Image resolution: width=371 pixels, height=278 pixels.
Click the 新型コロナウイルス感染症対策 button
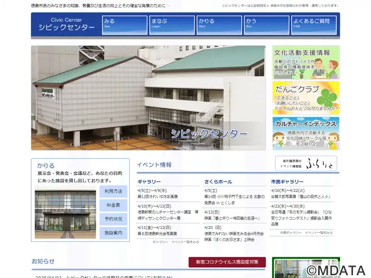(x=227, y=262)
